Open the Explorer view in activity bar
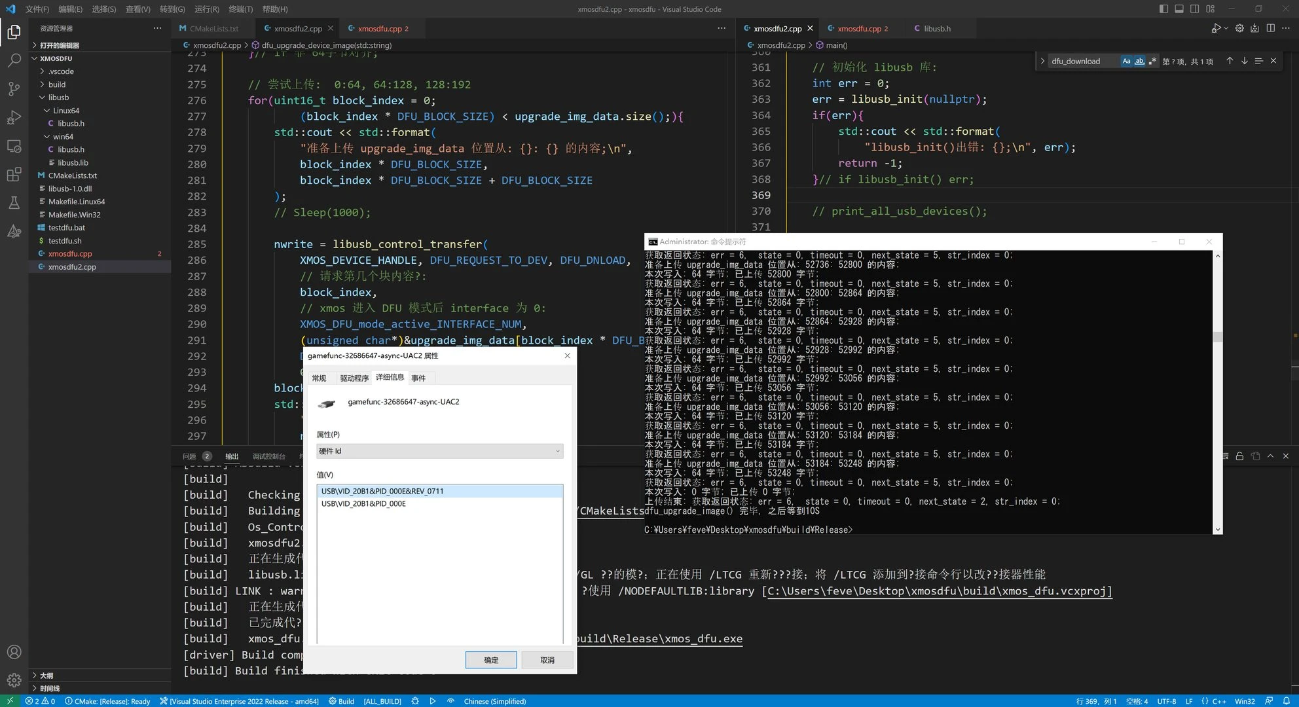This screenshot has height=707, width=1299. pyautogui.click(x=14, y=32)
